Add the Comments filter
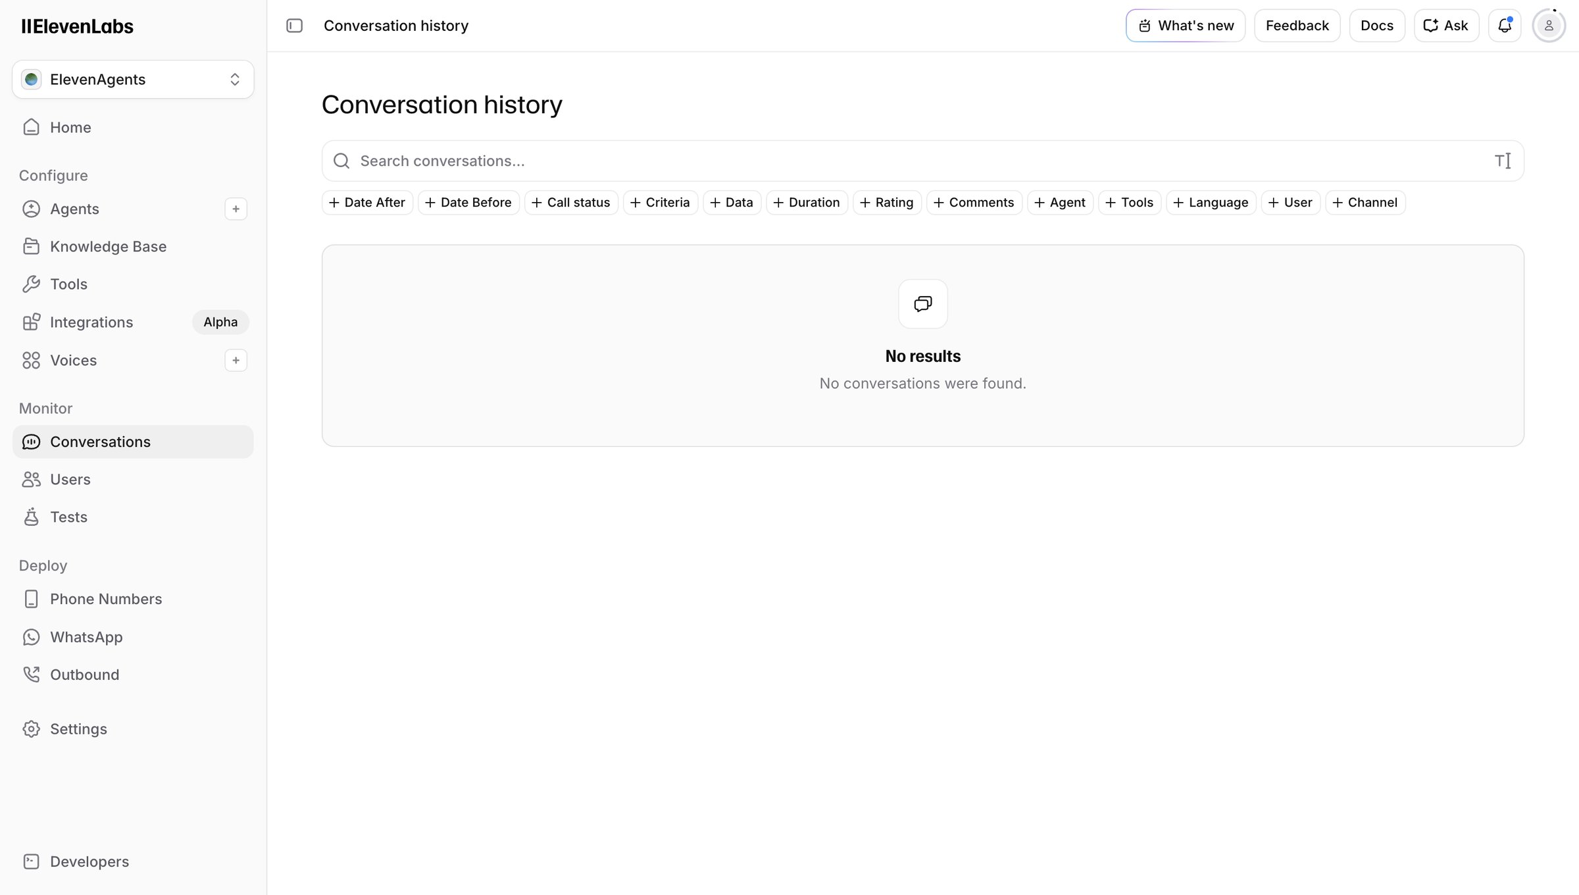The image size is (1579, 895). [x=974, y=203]
